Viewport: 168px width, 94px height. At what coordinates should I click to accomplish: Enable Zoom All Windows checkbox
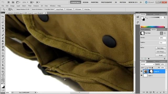click(x=31, y=9)
